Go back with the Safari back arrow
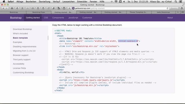185x104 pixels. click(3, 8)
